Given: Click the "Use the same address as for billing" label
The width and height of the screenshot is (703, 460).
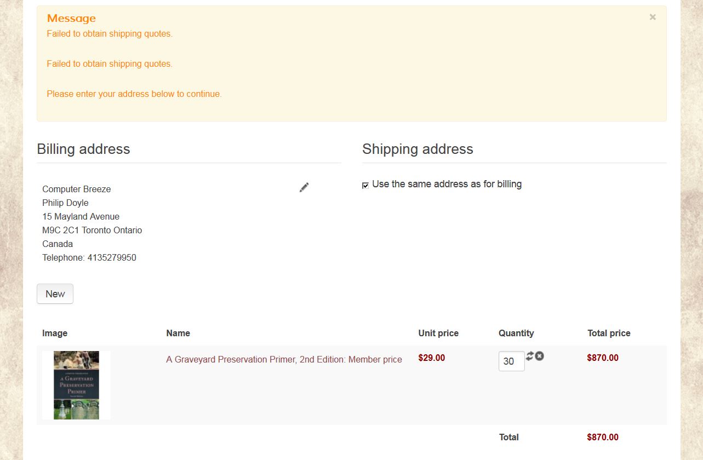Looking at the screenshot, I should coord(447,184).
